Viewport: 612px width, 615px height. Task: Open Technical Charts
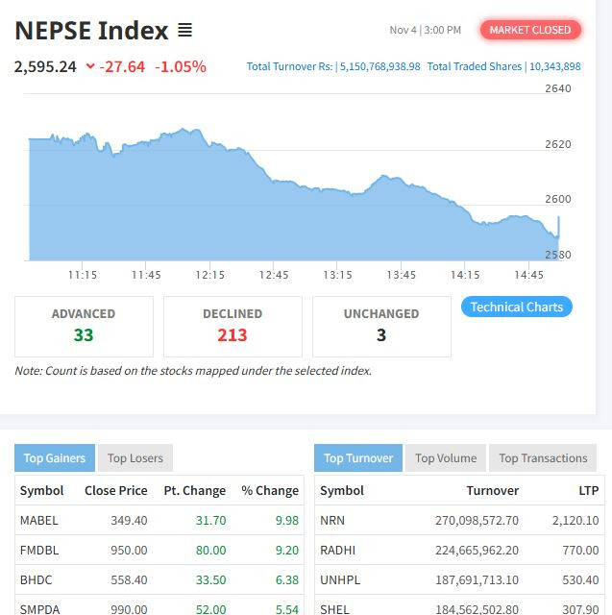tap(516, 307)
